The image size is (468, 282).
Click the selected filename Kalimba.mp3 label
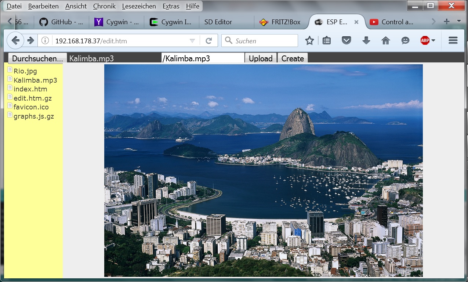click(91, 58)
